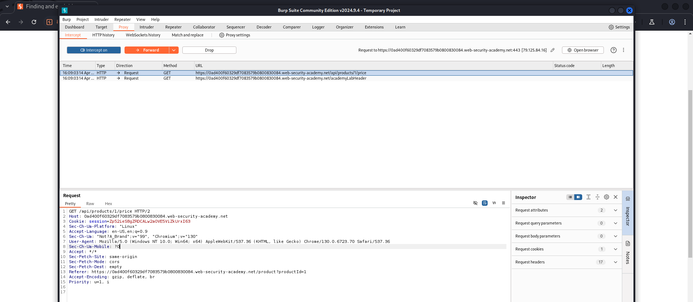Toggle hidden-characters eye icon in request editor
The width and height of the screenshot is (693, 302).
pos(475,203)
